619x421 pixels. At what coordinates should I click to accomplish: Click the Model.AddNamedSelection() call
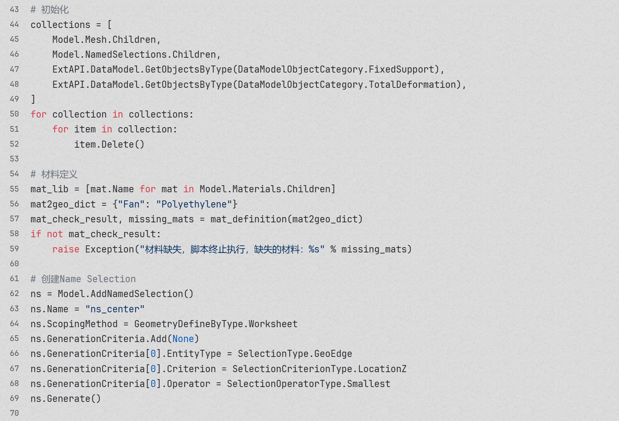coord(126,294)
